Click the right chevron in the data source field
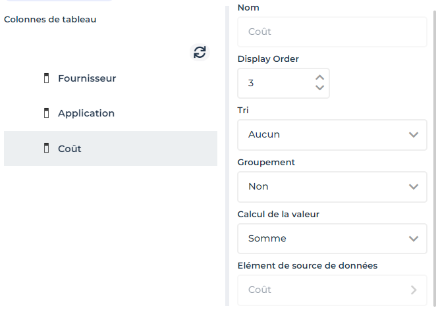 (x=414, y=290)
